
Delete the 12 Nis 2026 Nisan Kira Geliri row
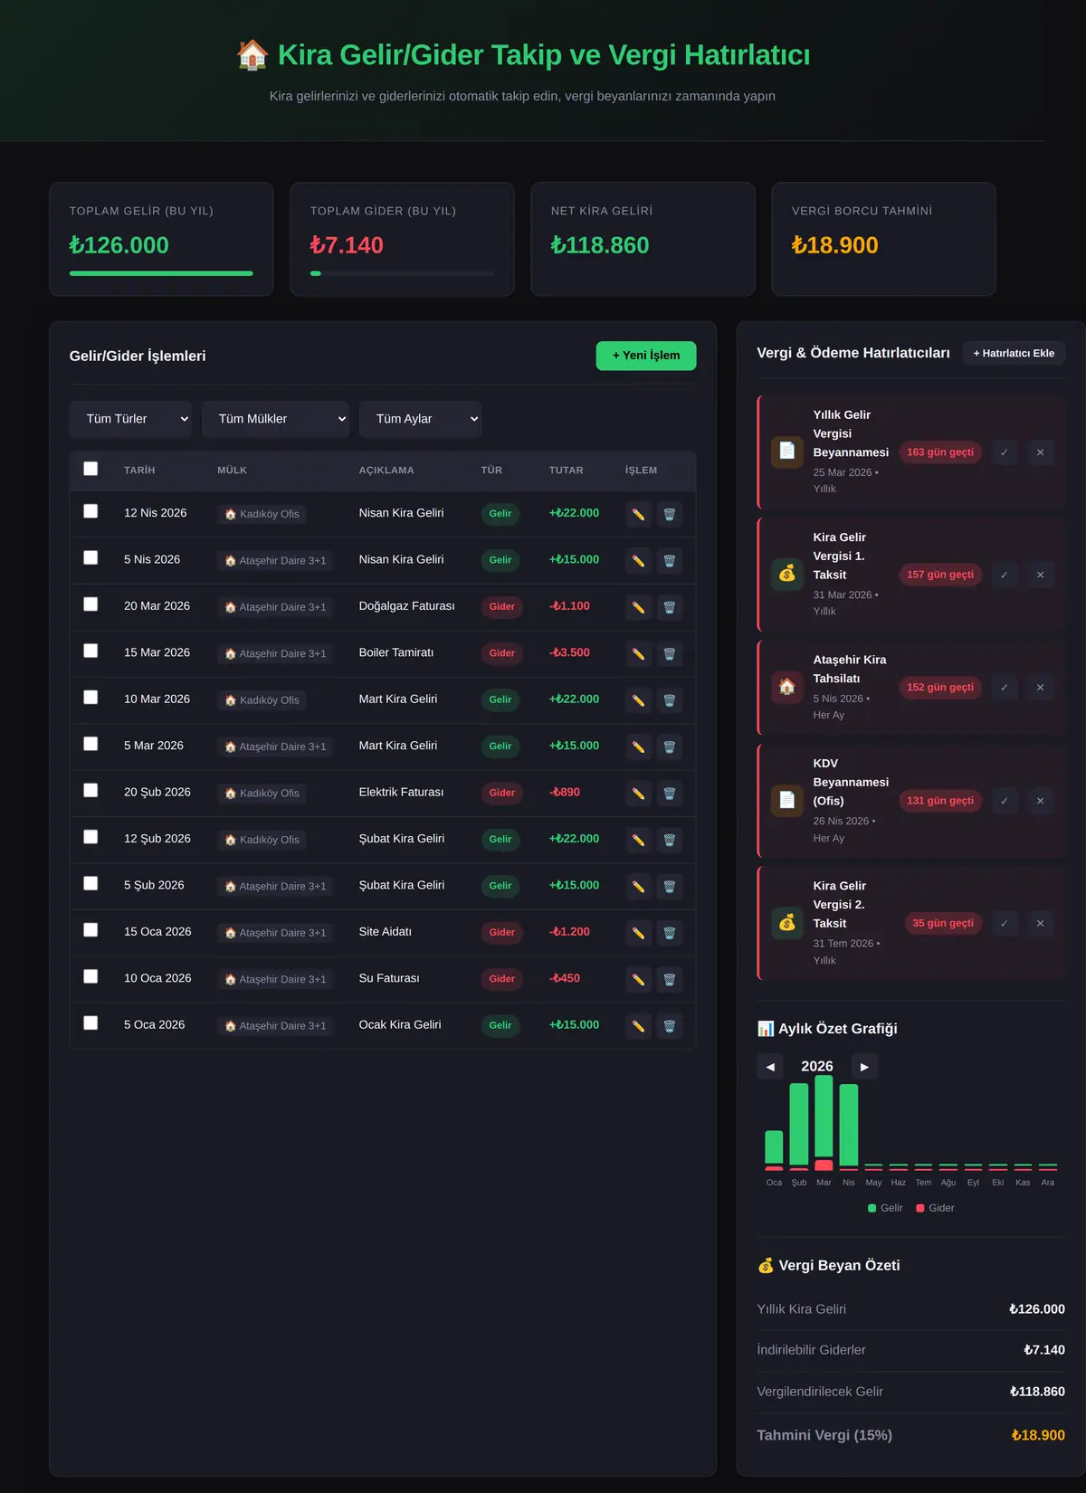pos(670,514)
